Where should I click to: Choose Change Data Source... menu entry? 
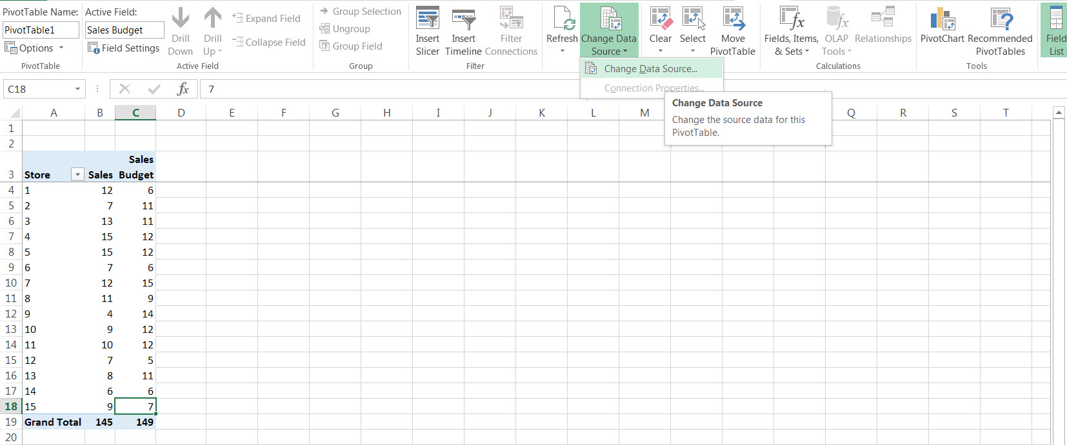click(650, 69)
